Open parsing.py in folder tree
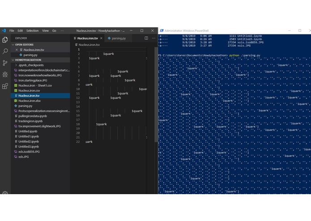311x221 pixels. 40,106
